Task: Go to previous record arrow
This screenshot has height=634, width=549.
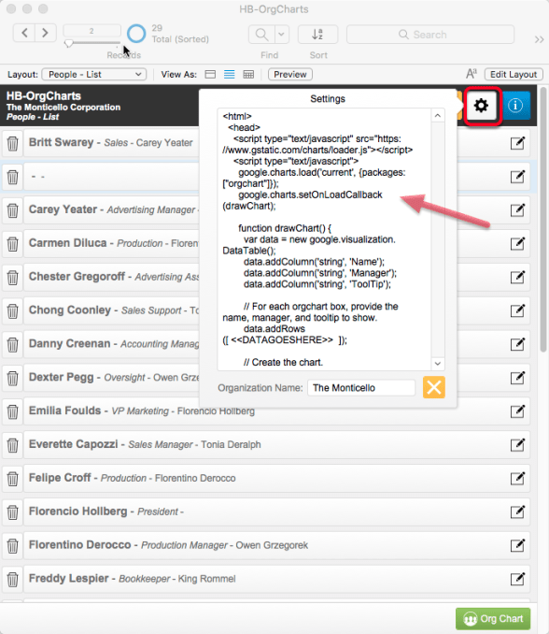Action: pyautogui.click(x=24, y=33)
